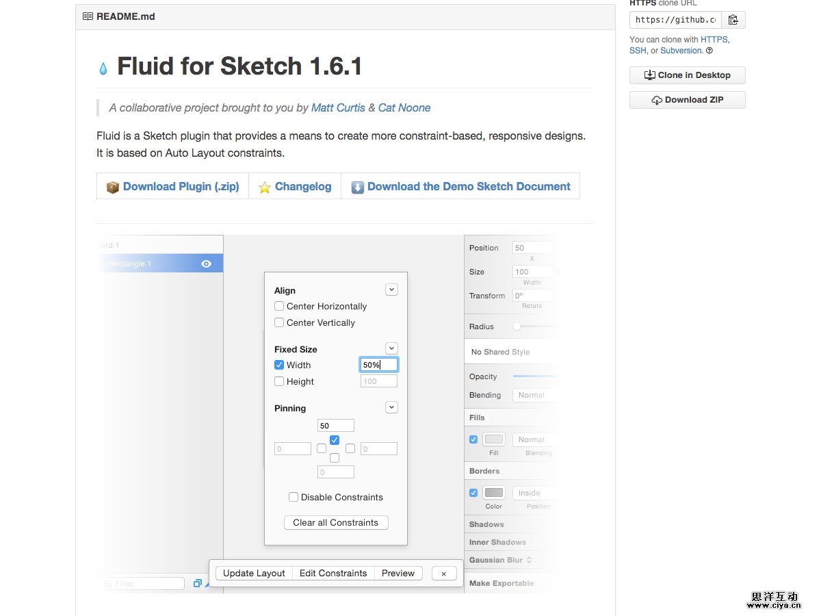821x616 pixels.
Task: Enable the Center Horizontally checkbox
Action: [279, 306]
